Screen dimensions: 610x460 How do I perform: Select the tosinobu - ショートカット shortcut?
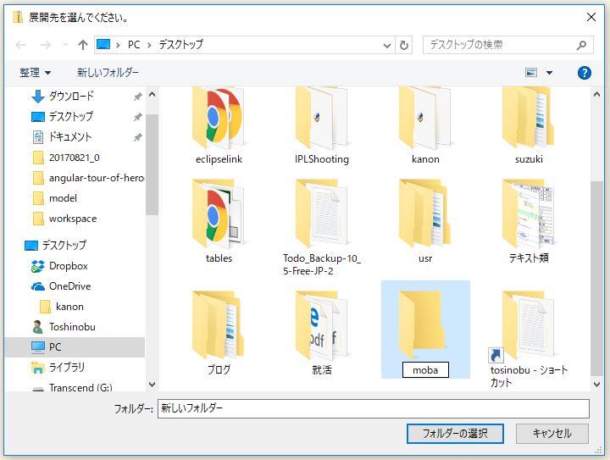[528, 338]
